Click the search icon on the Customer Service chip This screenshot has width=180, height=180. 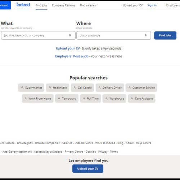(130, 87)
